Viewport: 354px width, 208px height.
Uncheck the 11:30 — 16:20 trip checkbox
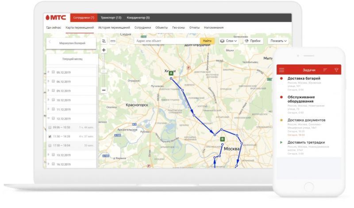50,136
